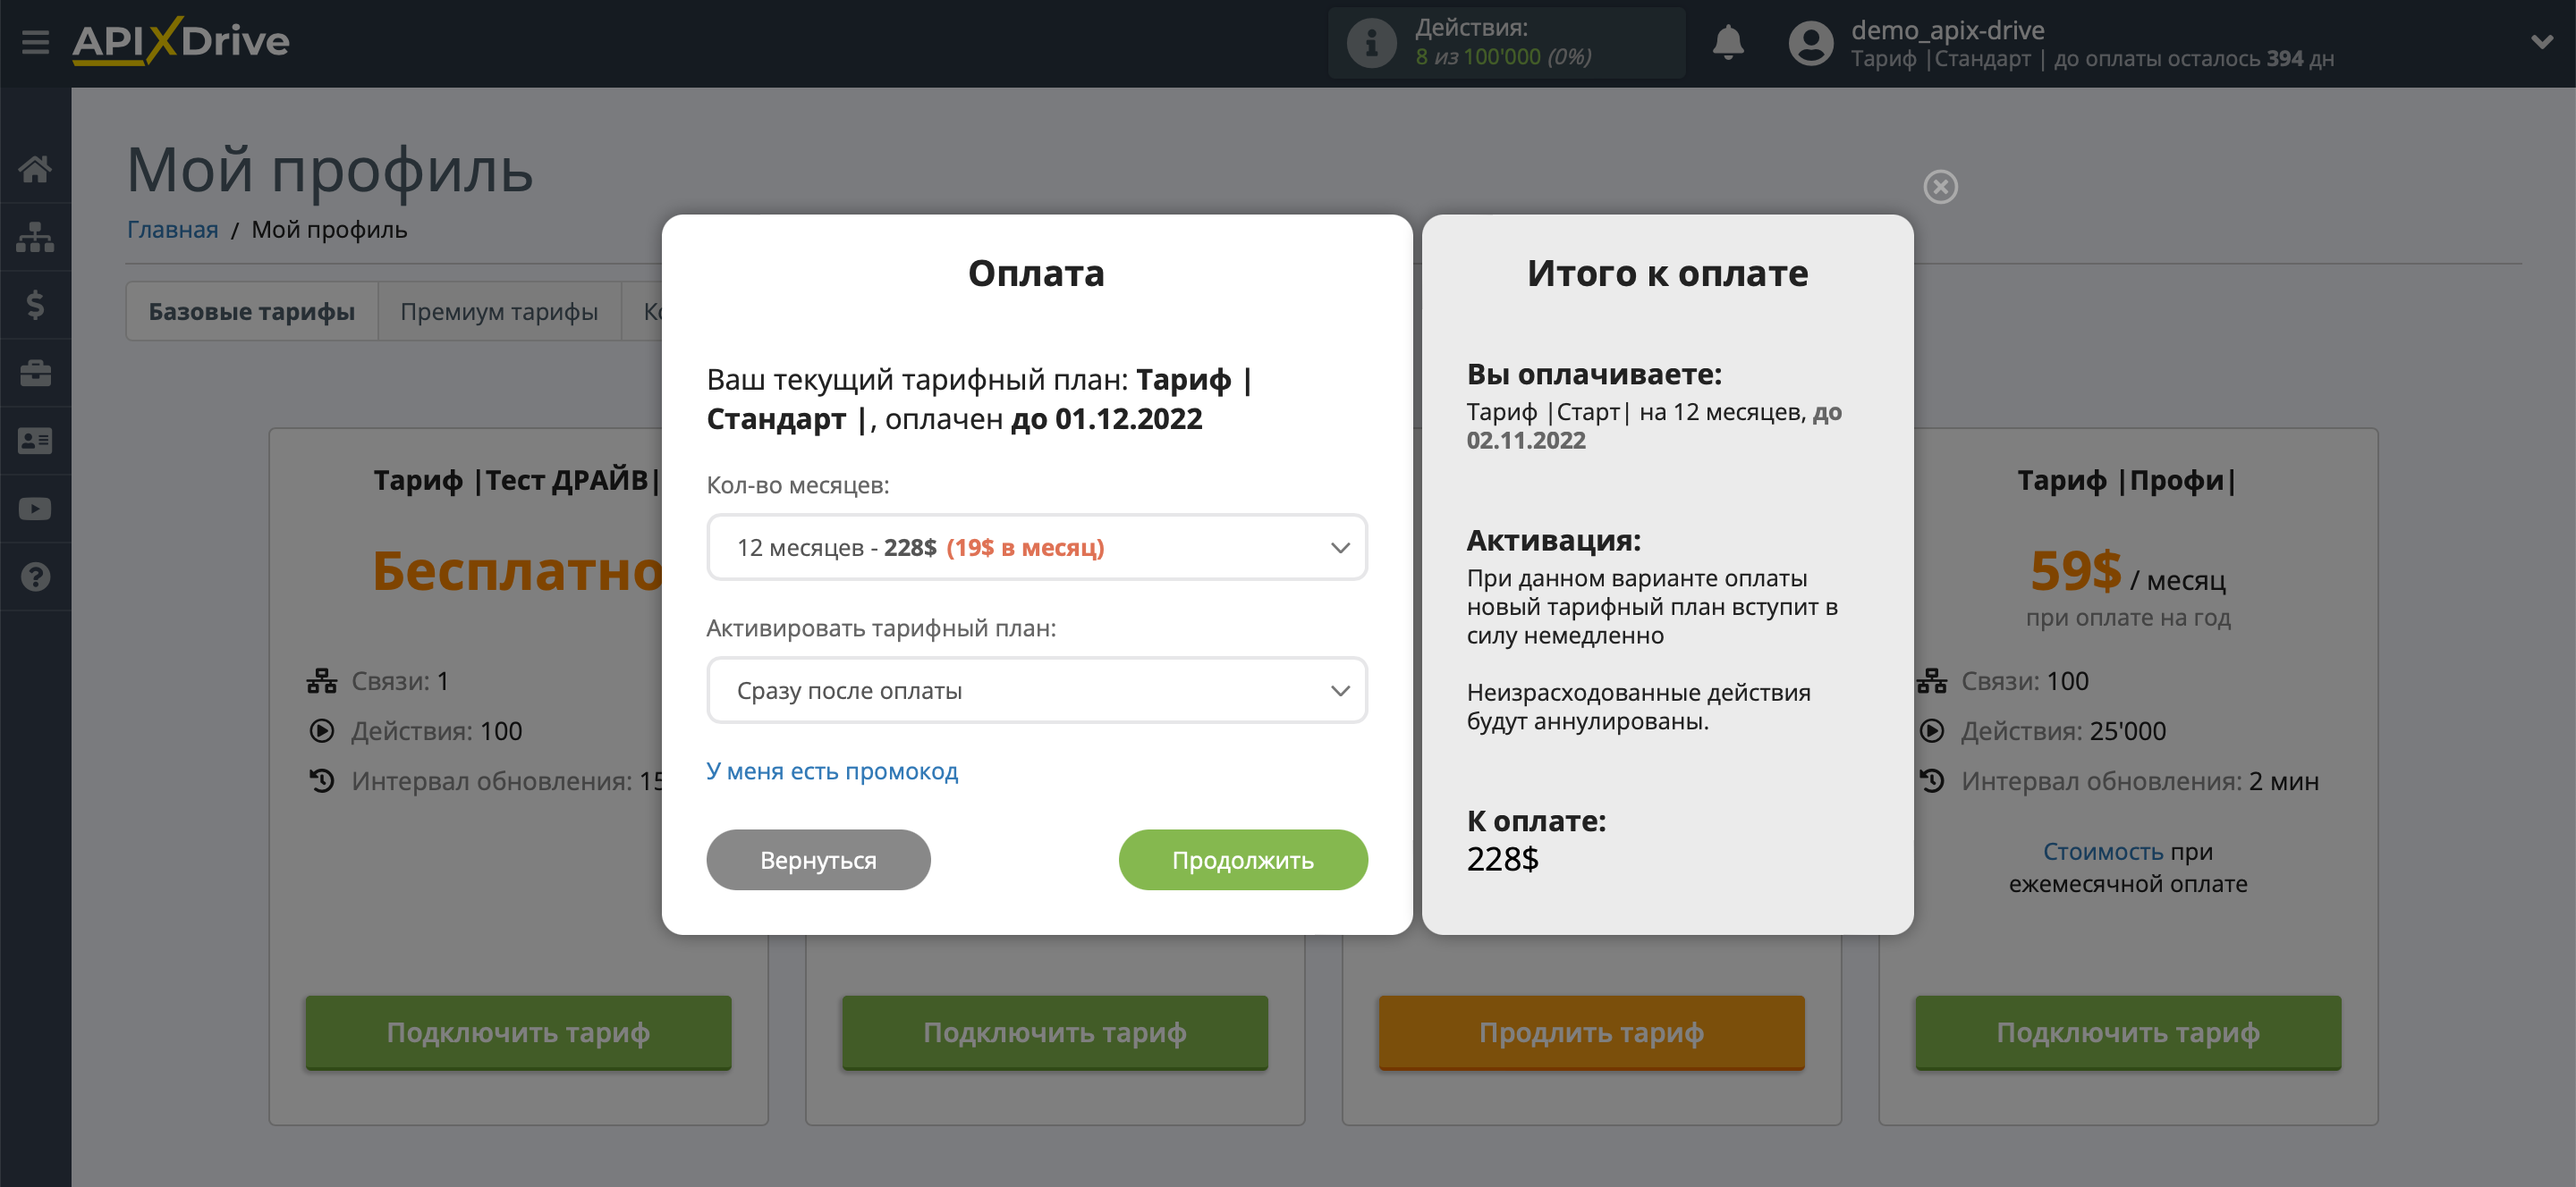Close the payment dialog with X icon
The height and width of the screenshot is (1187, 2576).
(1940, 187)
